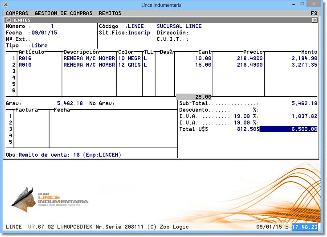Click the Lince app icon in the title bar

tap(6, 4)
